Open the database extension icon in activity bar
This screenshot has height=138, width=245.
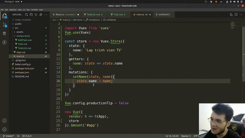click(x=4, y=33)
